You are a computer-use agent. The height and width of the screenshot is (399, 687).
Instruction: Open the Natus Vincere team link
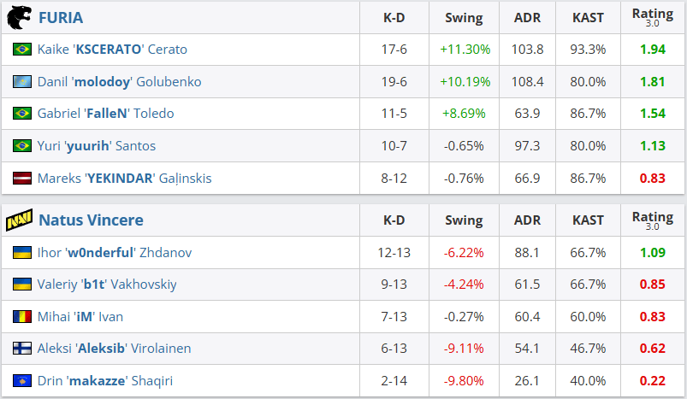point(91,220)
